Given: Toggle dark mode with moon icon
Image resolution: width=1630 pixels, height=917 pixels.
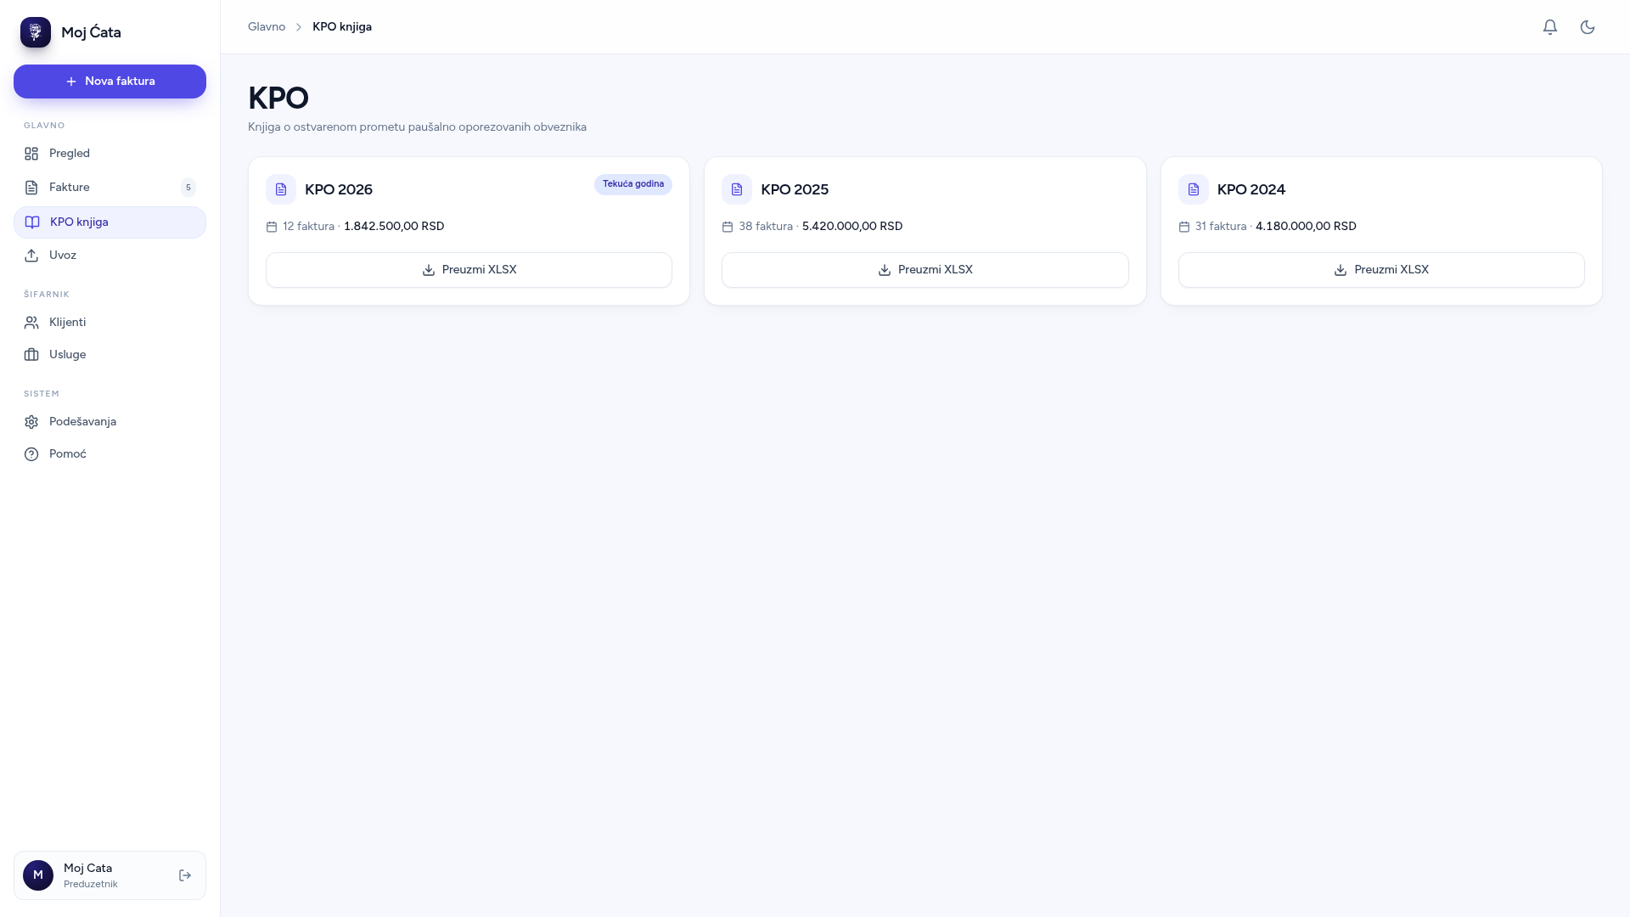Looking at the screenshot, I should point(1588,27).
